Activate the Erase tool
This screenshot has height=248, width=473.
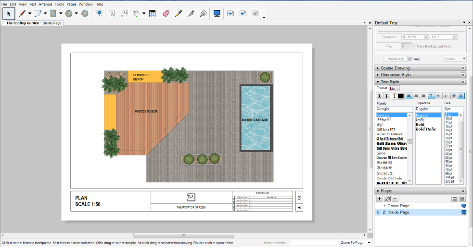point(166,13)
